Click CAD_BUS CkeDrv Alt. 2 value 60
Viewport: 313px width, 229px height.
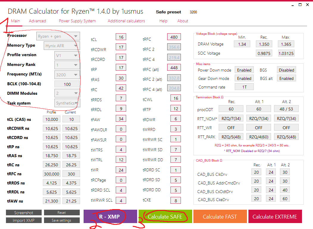tap(285, 199)
